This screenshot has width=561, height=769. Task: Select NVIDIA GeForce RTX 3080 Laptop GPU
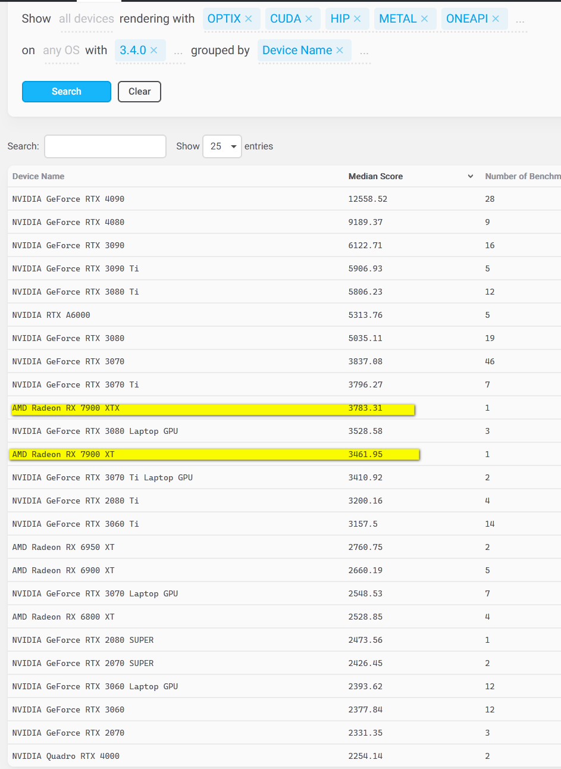click(95, 431)
